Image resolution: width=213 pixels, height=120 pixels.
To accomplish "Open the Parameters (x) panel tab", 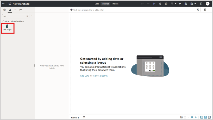I will pyautogui.click(x=21, y=10).
